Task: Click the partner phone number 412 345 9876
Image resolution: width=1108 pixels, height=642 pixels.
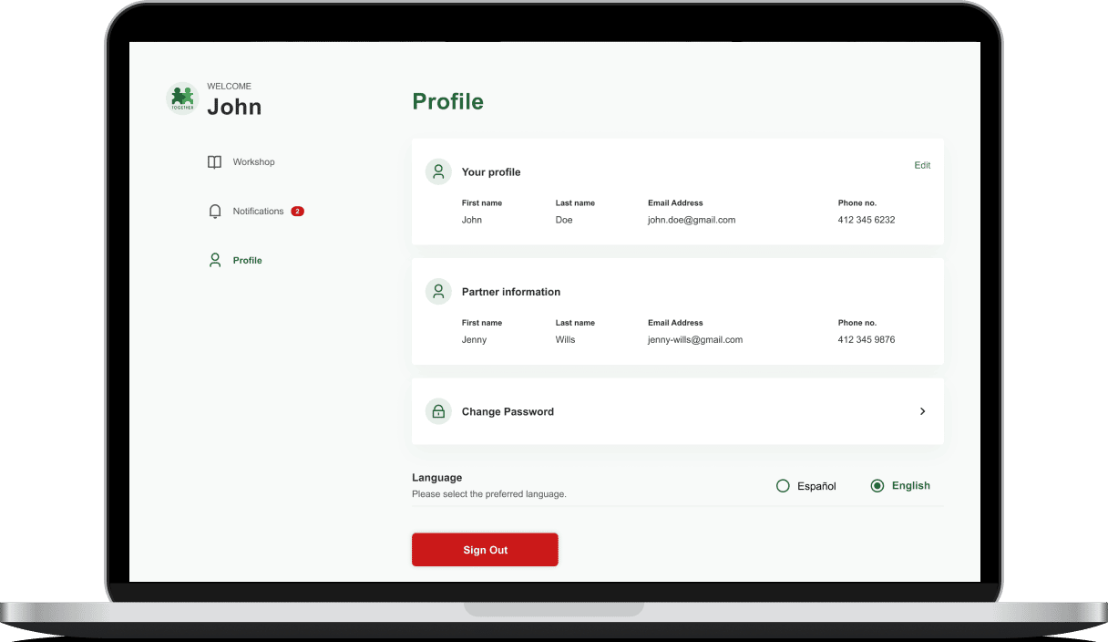Action: [866, 340]
